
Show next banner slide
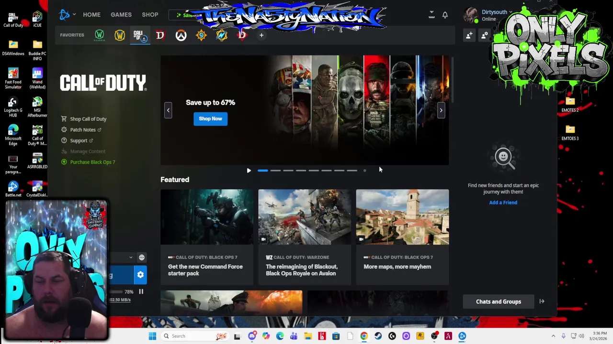click(x=441, y=110)
